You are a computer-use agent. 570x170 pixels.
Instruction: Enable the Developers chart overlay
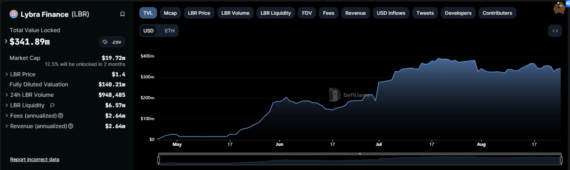[x=458, y=13]
